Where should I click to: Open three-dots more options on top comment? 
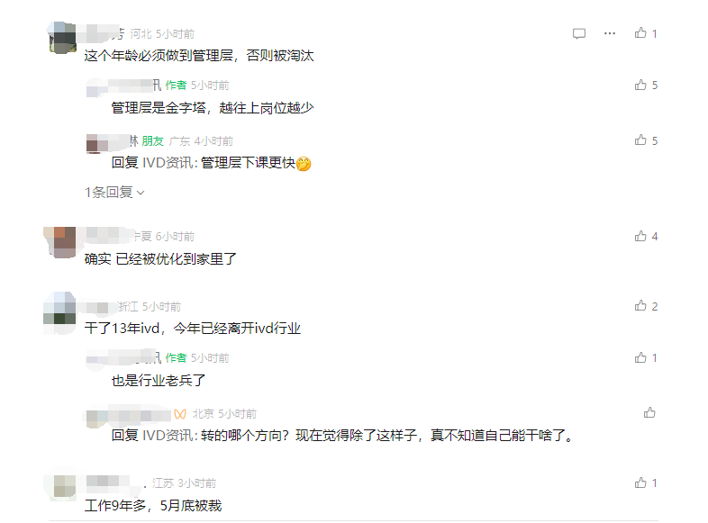pyautogui.click(x=610, y=33)
